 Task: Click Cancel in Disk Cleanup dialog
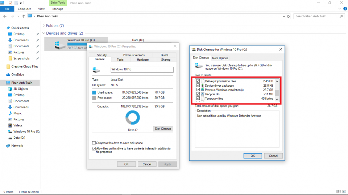(x=273, y=156)
